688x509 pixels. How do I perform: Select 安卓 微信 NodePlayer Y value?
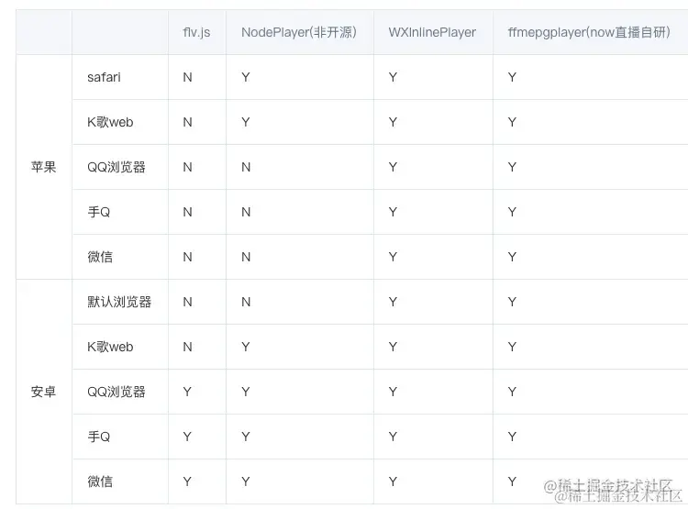click(x=246, y=481)
